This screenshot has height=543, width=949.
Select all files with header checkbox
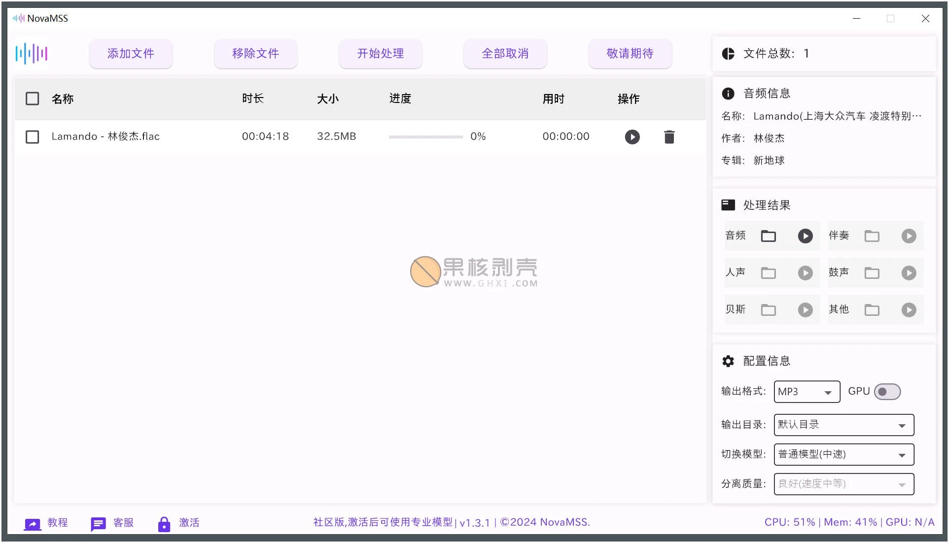[x=32, y=99]
